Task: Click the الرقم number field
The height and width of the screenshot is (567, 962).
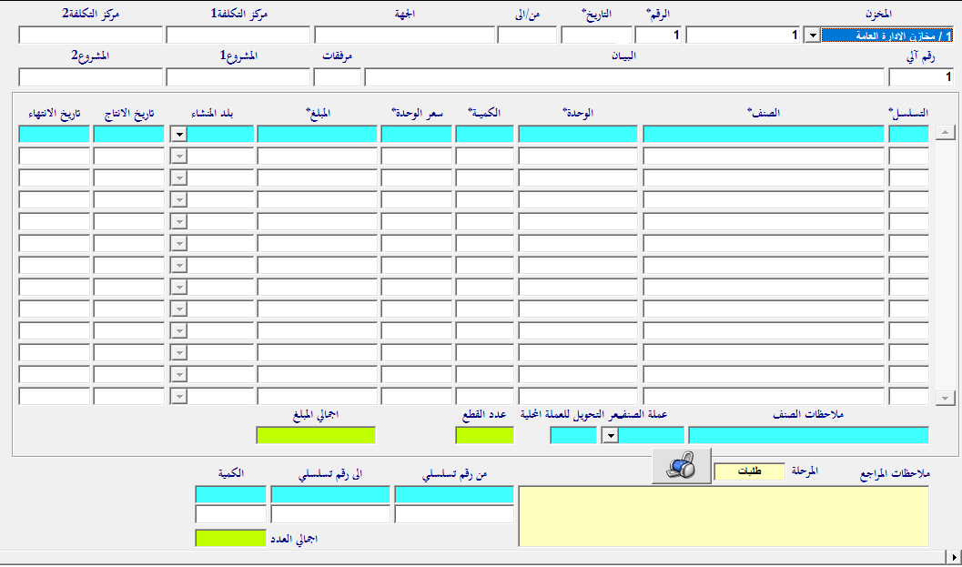Action: [657, 35]
